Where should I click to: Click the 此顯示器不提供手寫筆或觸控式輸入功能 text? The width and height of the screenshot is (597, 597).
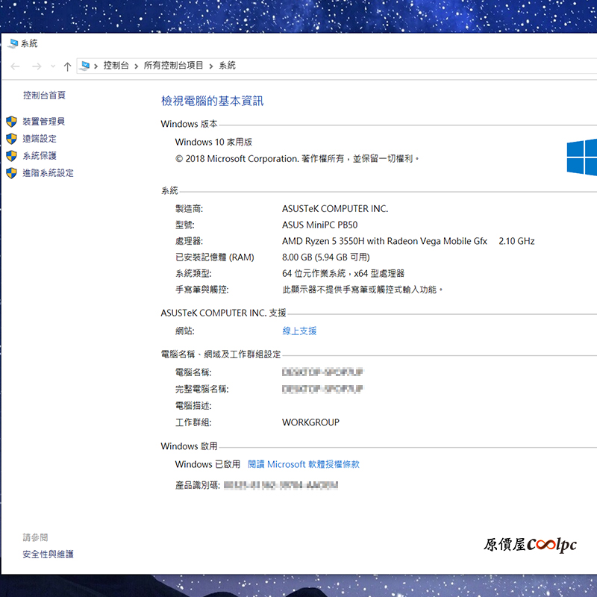[x=363, y=290]
